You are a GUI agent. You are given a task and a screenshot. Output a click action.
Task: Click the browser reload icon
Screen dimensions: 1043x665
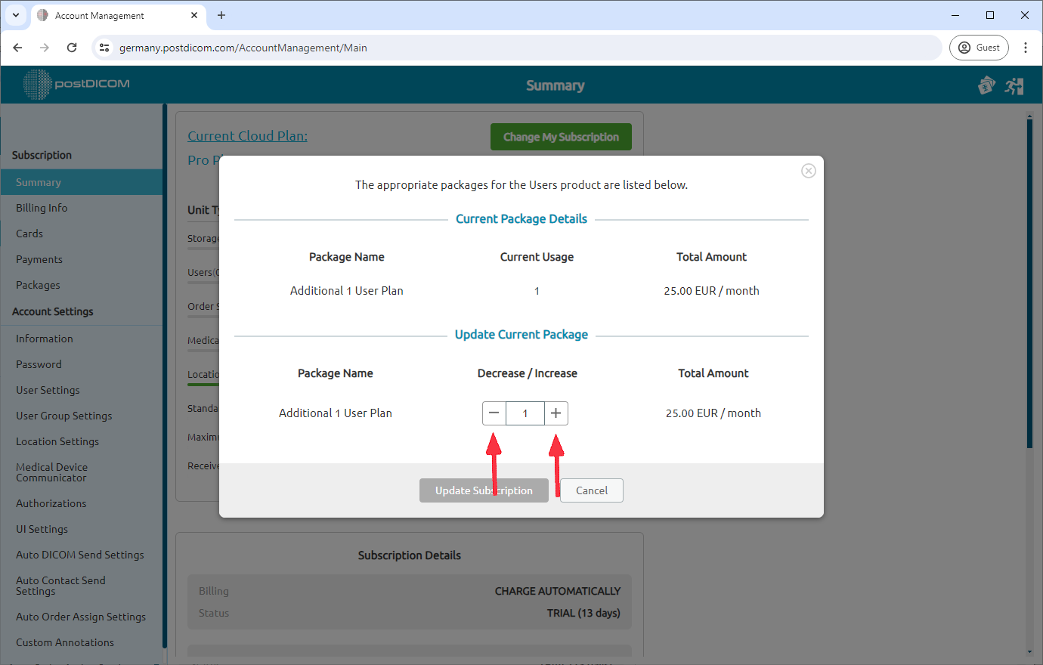pyautogui.click(x=72, y=47)
